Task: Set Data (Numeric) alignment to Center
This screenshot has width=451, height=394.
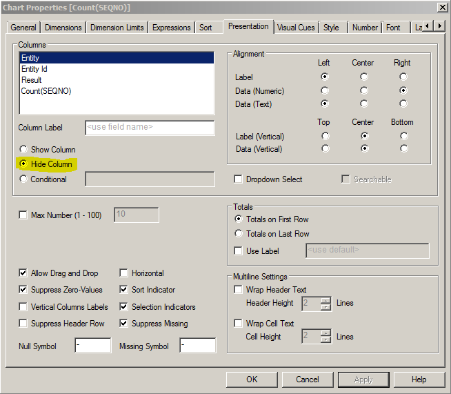Action: [x=364, y=90]
